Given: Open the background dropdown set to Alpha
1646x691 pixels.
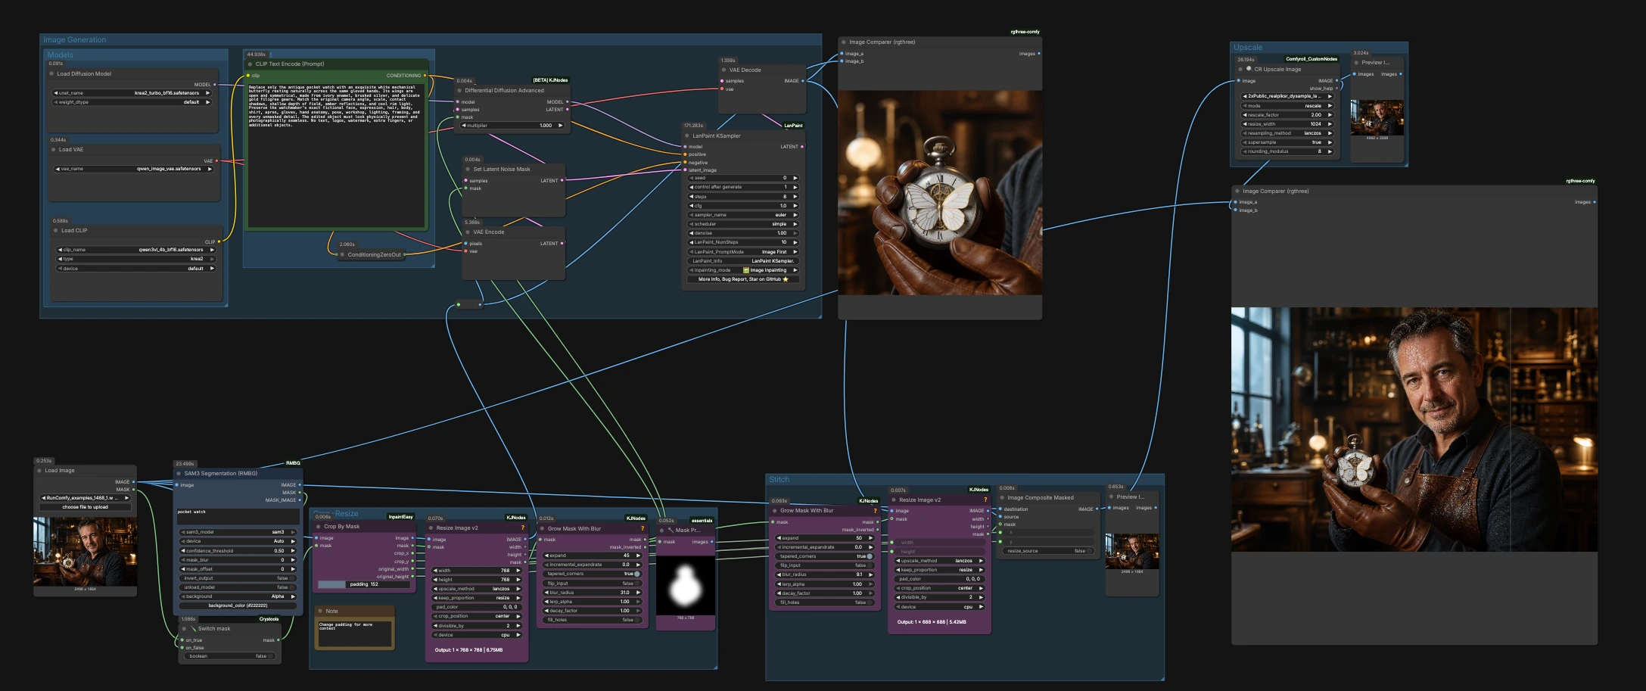Looking at the screenshot, I should [x=238, y=596].
